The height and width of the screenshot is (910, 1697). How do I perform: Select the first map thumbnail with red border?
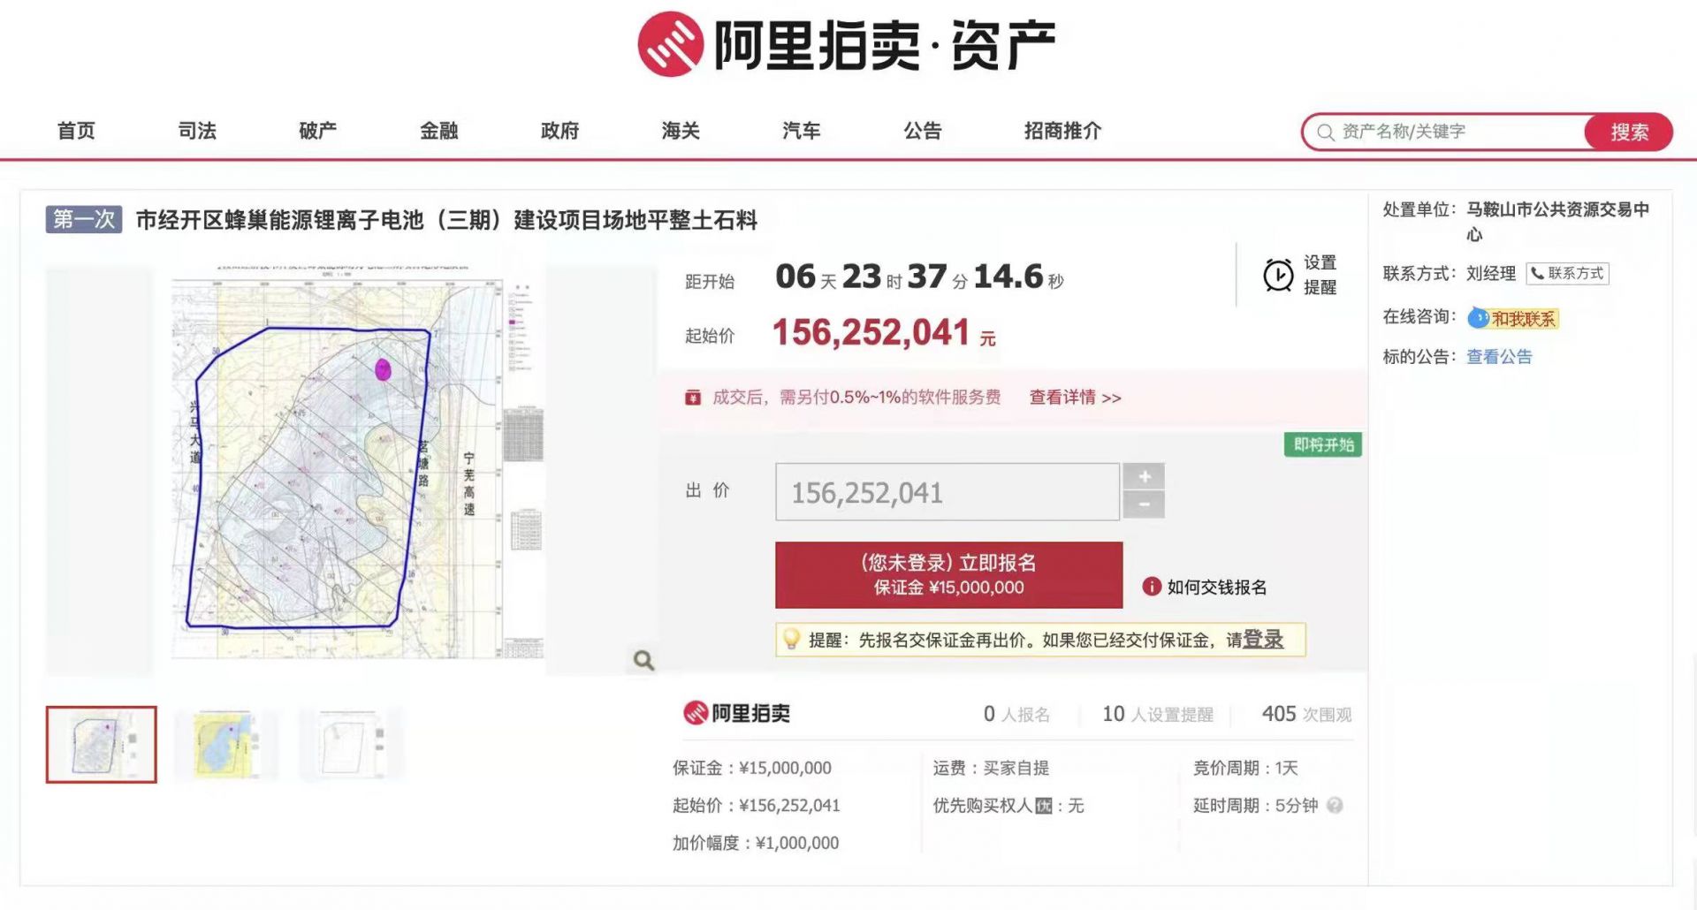[102, 744]
